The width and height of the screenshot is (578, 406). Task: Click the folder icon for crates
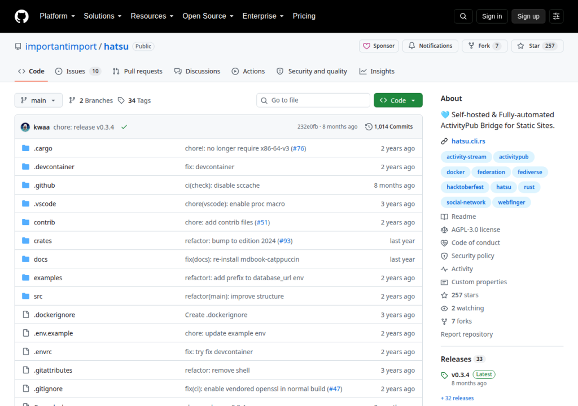(x=26, y=241)
